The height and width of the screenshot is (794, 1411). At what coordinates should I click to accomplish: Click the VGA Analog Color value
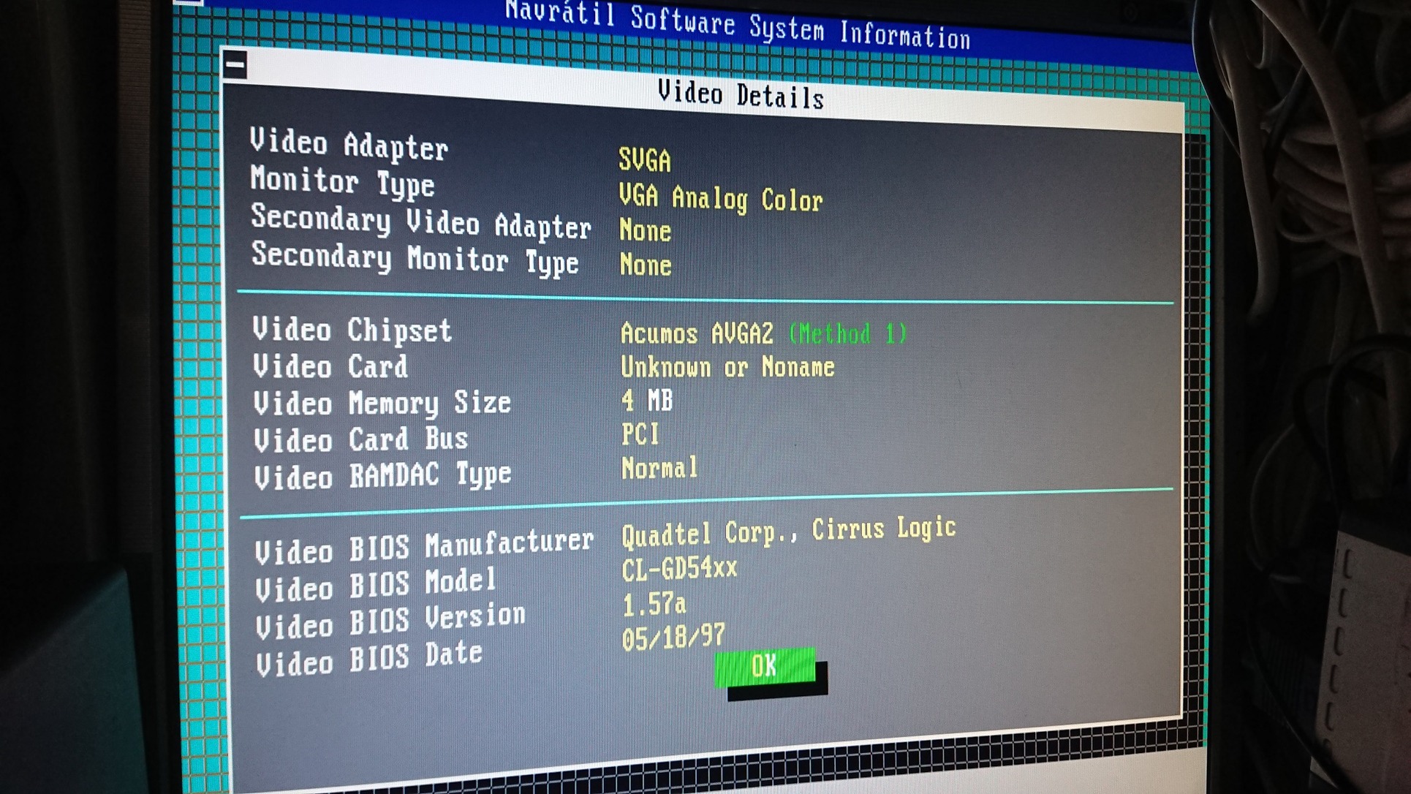[720, 199]
